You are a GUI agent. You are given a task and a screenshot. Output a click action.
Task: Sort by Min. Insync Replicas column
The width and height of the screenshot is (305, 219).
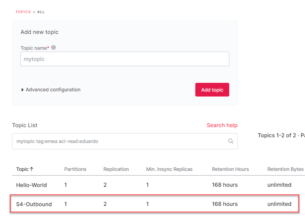pyautogui.click(x=169, y=169)
